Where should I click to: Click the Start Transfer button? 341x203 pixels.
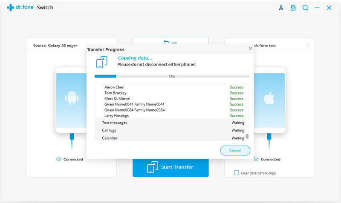[170, 167]
